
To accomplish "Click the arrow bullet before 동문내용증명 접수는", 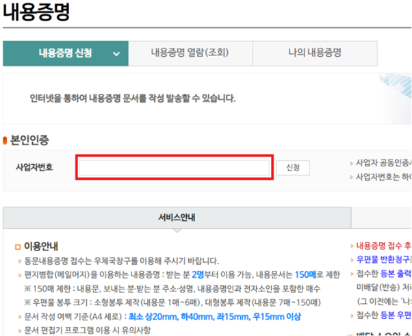I will [19, 261].
